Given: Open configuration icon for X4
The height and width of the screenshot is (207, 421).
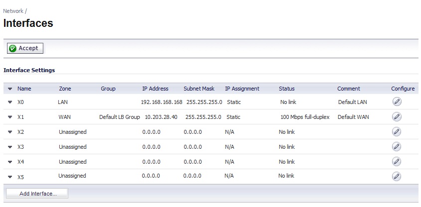Looking at the screenshot, I should point(397,161).
